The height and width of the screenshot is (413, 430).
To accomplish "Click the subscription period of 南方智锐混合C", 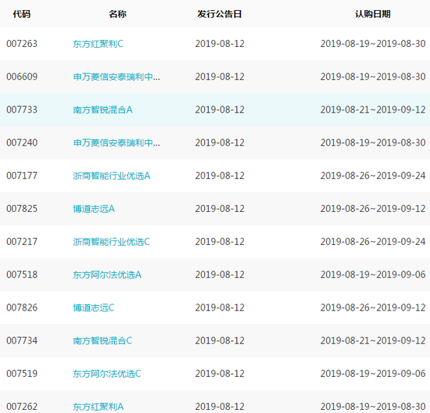I will coord(373,340).
